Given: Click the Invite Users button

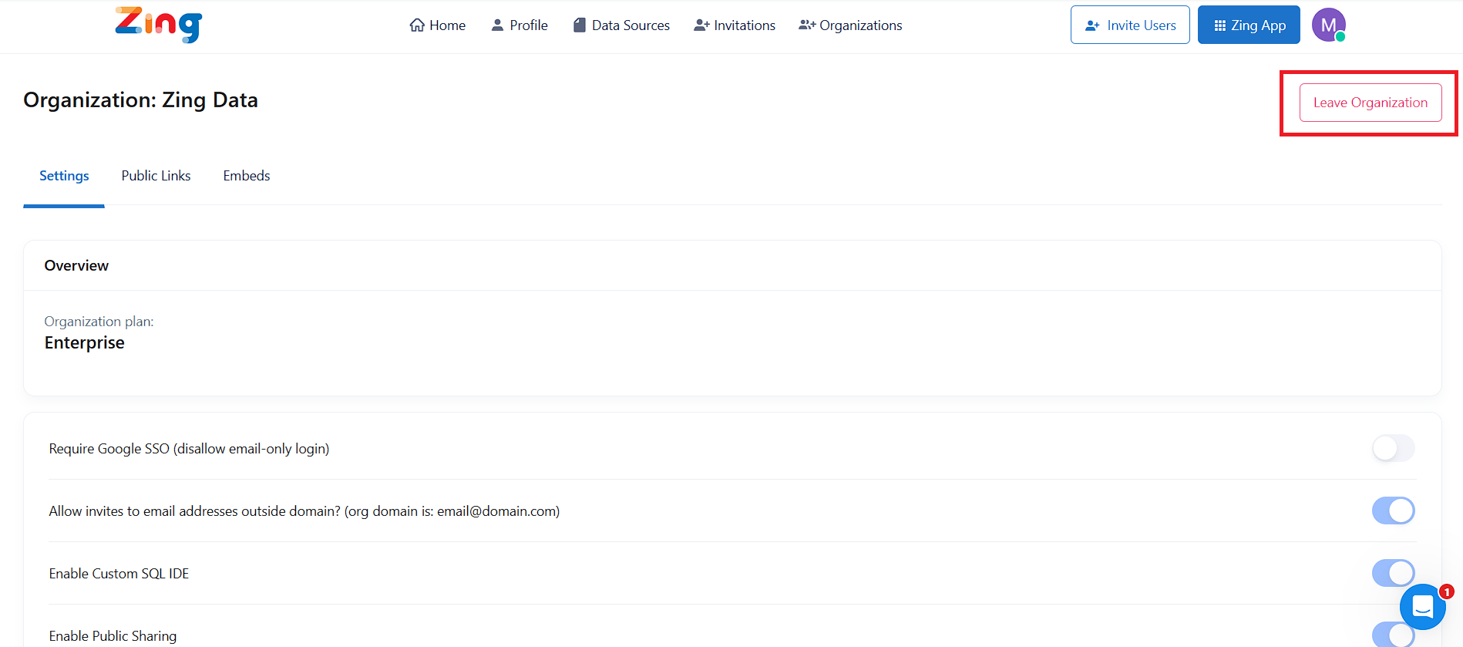Looking at the screenshot, I should point(1130,25).
